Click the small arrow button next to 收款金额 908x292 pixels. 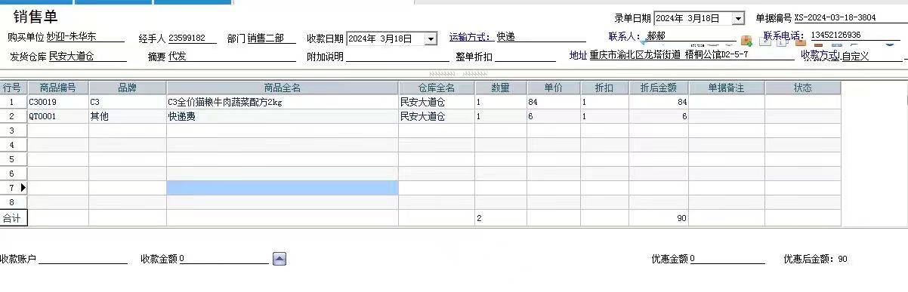pyautogui.click(x=280, y=259)
